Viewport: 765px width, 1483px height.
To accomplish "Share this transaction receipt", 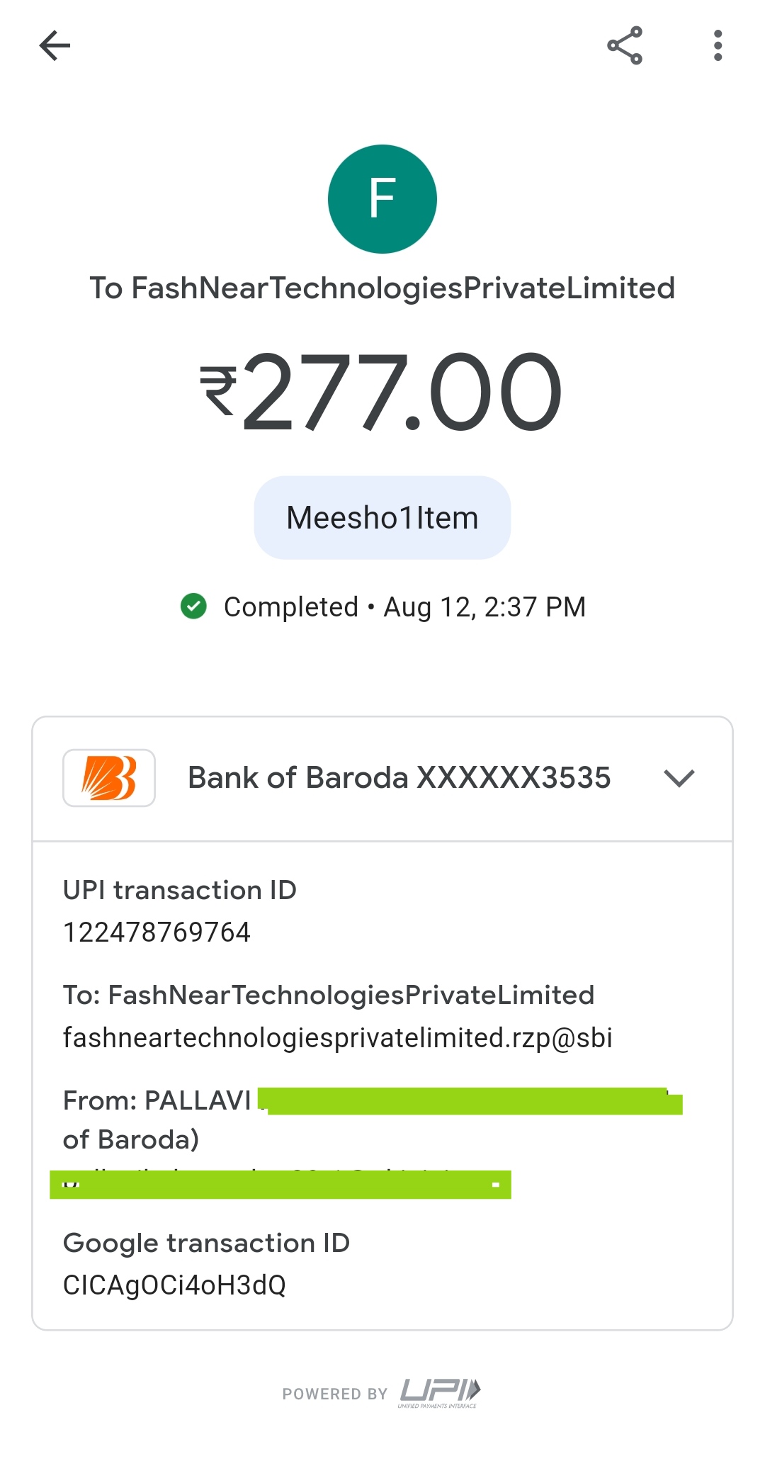I will coord(625,46).
